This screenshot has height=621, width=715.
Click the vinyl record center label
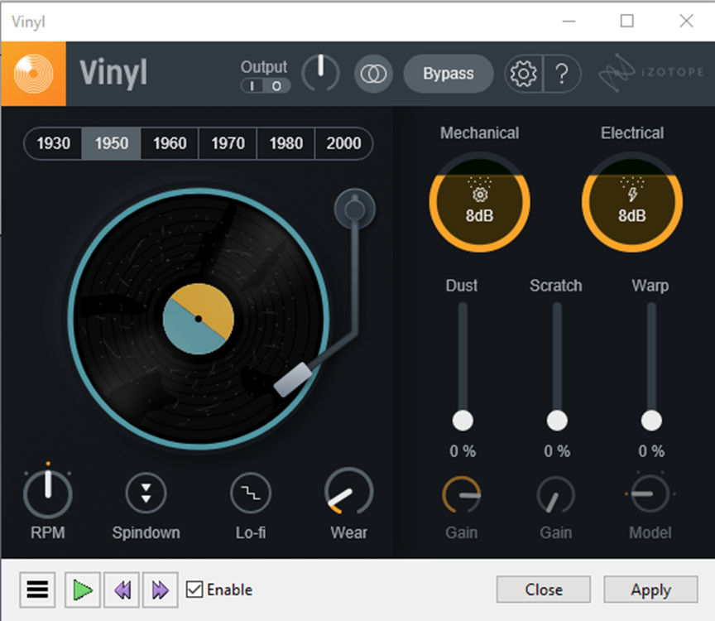[199, 319]
